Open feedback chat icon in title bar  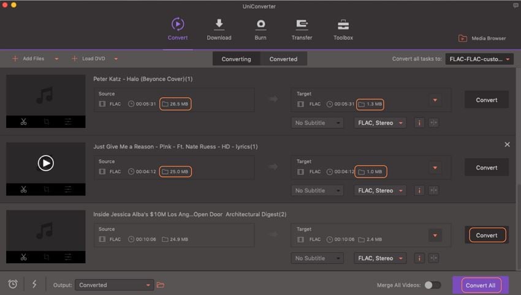[x=515, y=6]
